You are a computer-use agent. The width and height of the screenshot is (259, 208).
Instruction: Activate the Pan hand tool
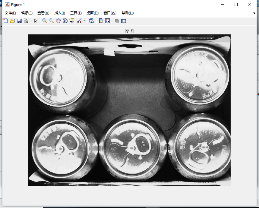pos(58,21)
